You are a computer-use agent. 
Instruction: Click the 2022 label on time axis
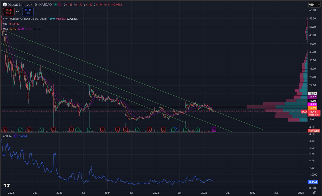(x=11, y=193)
